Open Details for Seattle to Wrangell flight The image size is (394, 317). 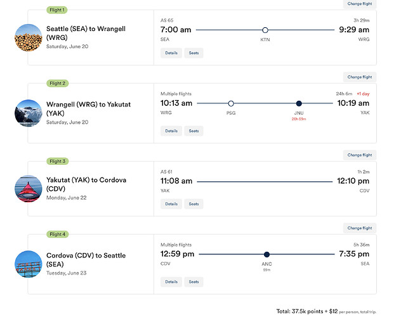pos(171,53)
